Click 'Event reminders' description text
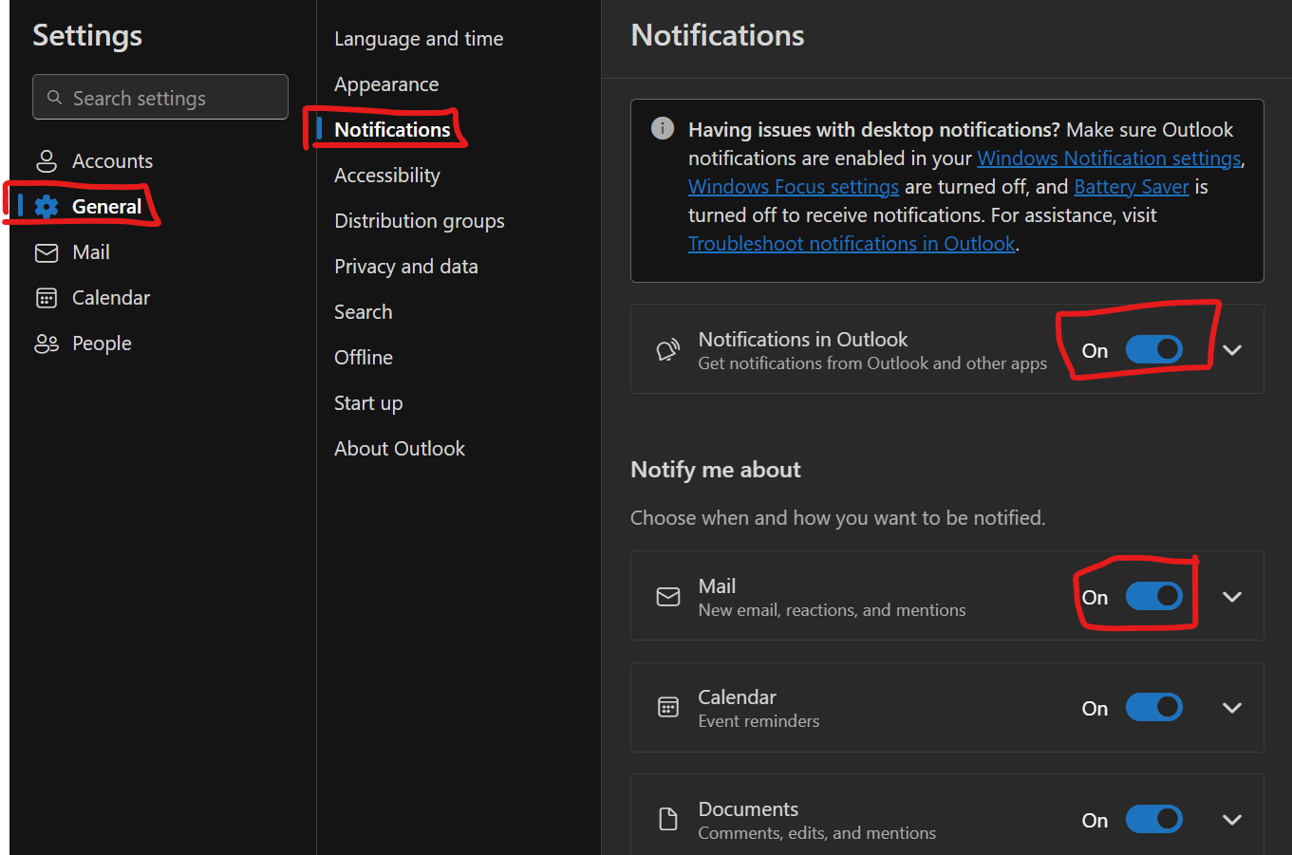 click(758, 721)
